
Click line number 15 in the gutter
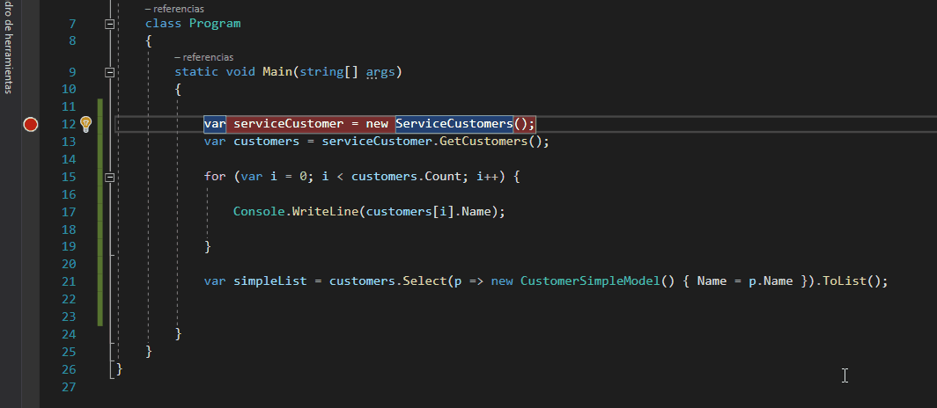tap(69, 177)
